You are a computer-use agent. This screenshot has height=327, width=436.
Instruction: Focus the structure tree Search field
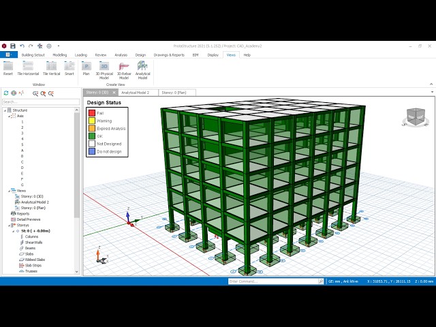[41, 102]
